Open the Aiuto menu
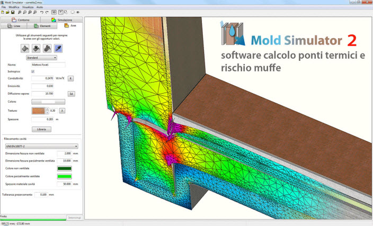The height and width of the screenshot is (226, 373). tap(40, 7)
